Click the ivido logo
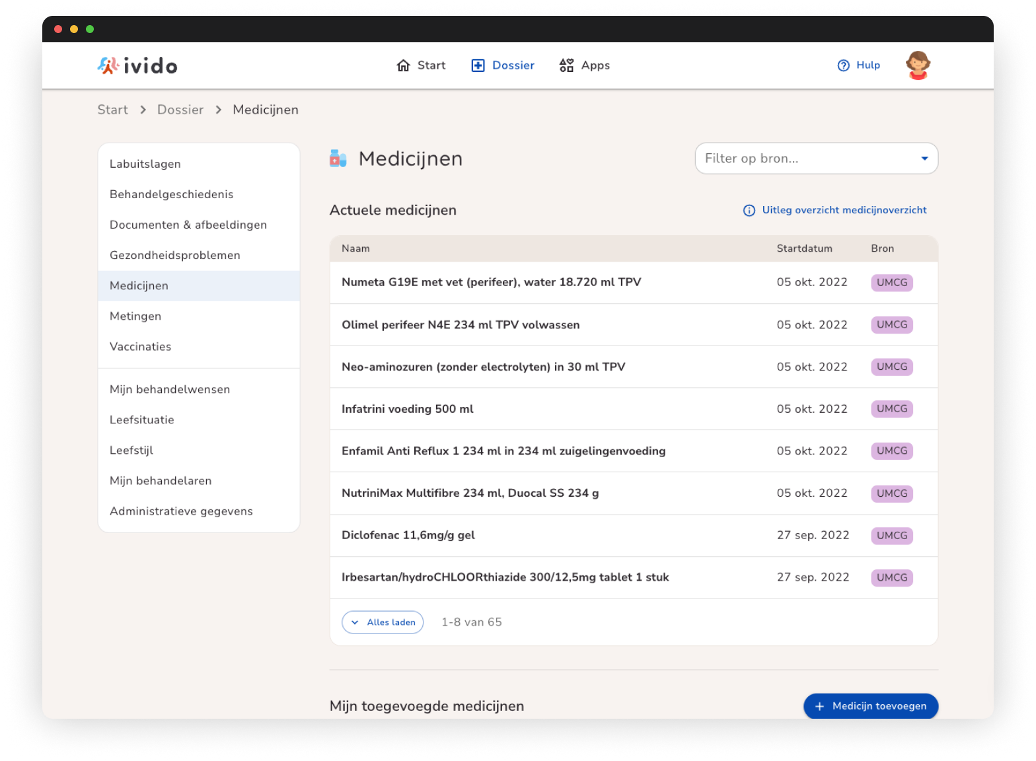Screen dimensions: 1036x761 pos(137,65)
